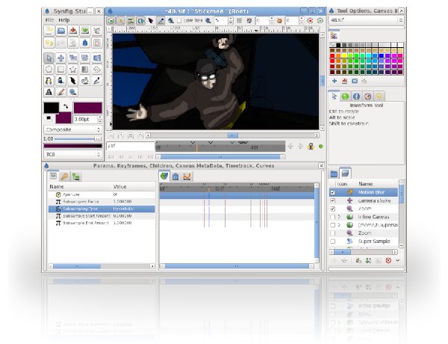Viewport: 448px width, 344px height.
Task: Switch to the Canvas MetaData tab icon
Action: [175, 176]
